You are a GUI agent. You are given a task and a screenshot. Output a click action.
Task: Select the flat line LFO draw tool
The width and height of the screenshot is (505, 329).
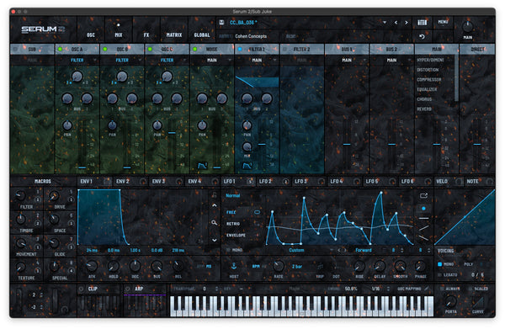[x=423, y=218]
